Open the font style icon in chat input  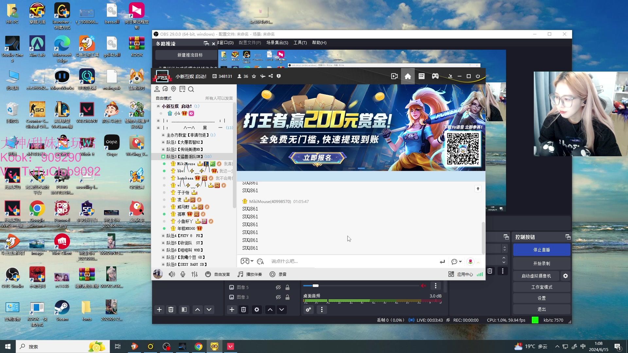[x=260, y=261]
